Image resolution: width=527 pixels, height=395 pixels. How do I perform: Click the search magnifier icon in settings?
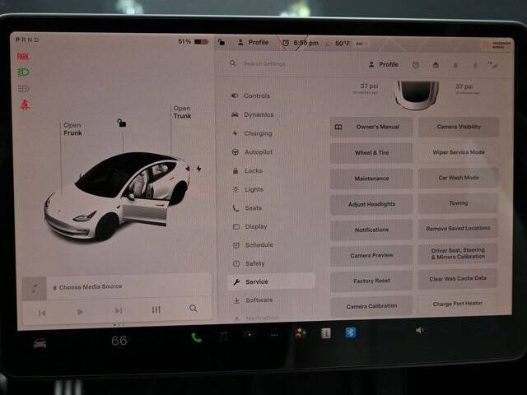232,63
